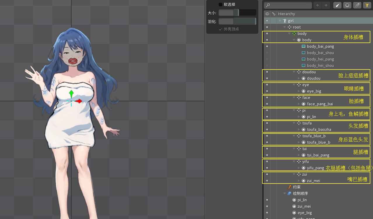Collapse the root bone node

click(285, 27)
